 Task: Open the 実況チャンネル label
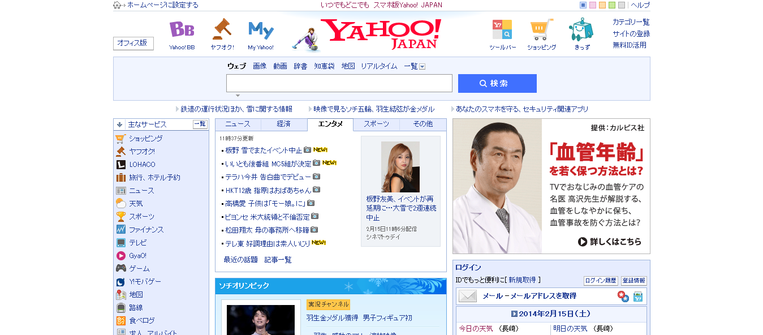tap(328, 304)
